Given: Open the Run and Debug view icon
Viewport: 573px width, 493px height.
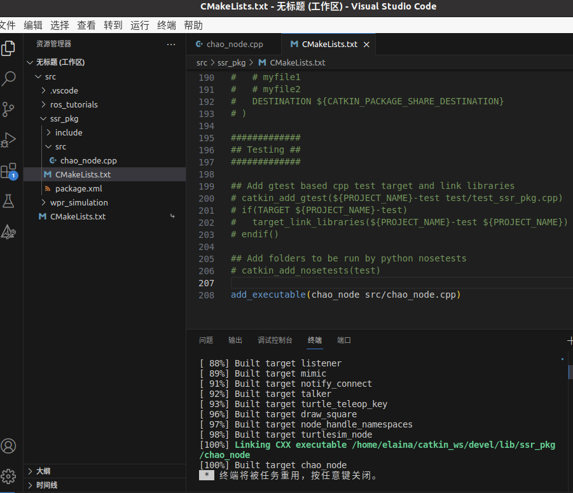Looking at the screenshot, I should [x=8, y=139].
